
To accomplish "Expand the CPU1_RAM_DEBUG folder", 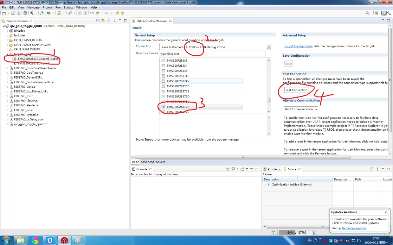I will click(8, 49).
